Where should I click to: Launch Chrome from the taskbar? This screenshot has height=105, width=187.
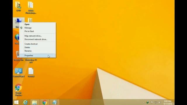(45, 102)
